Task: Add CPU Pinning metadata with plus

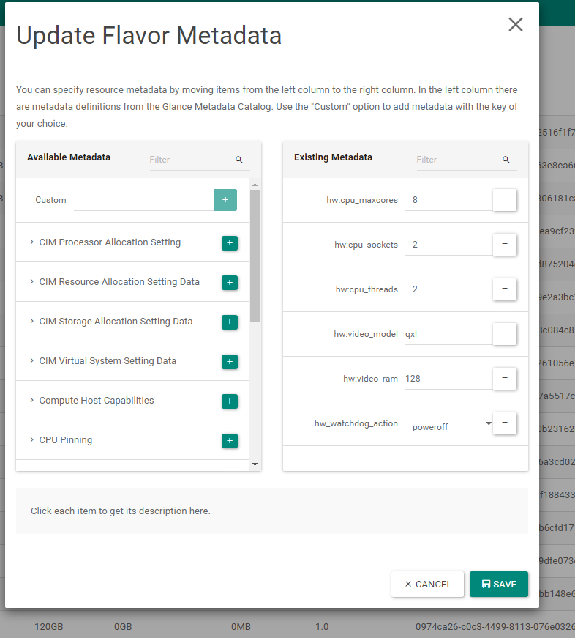Action: [229, 441]
